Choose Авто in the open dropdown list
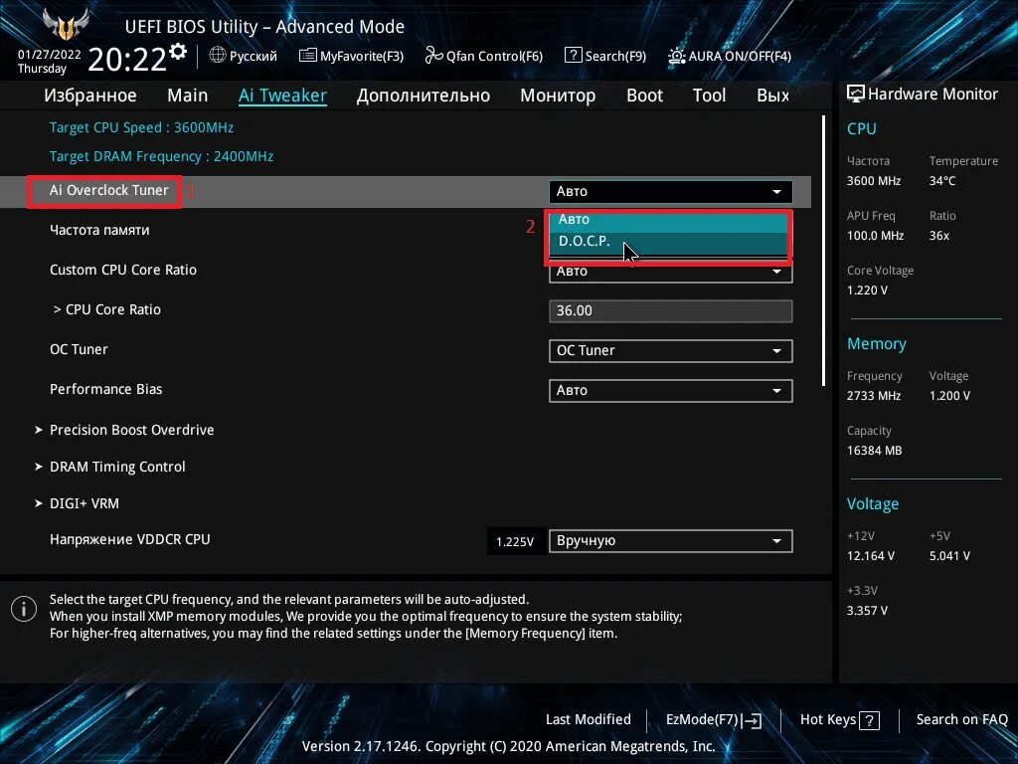Screen dimensions: 1018x764 tap(668, 220)
